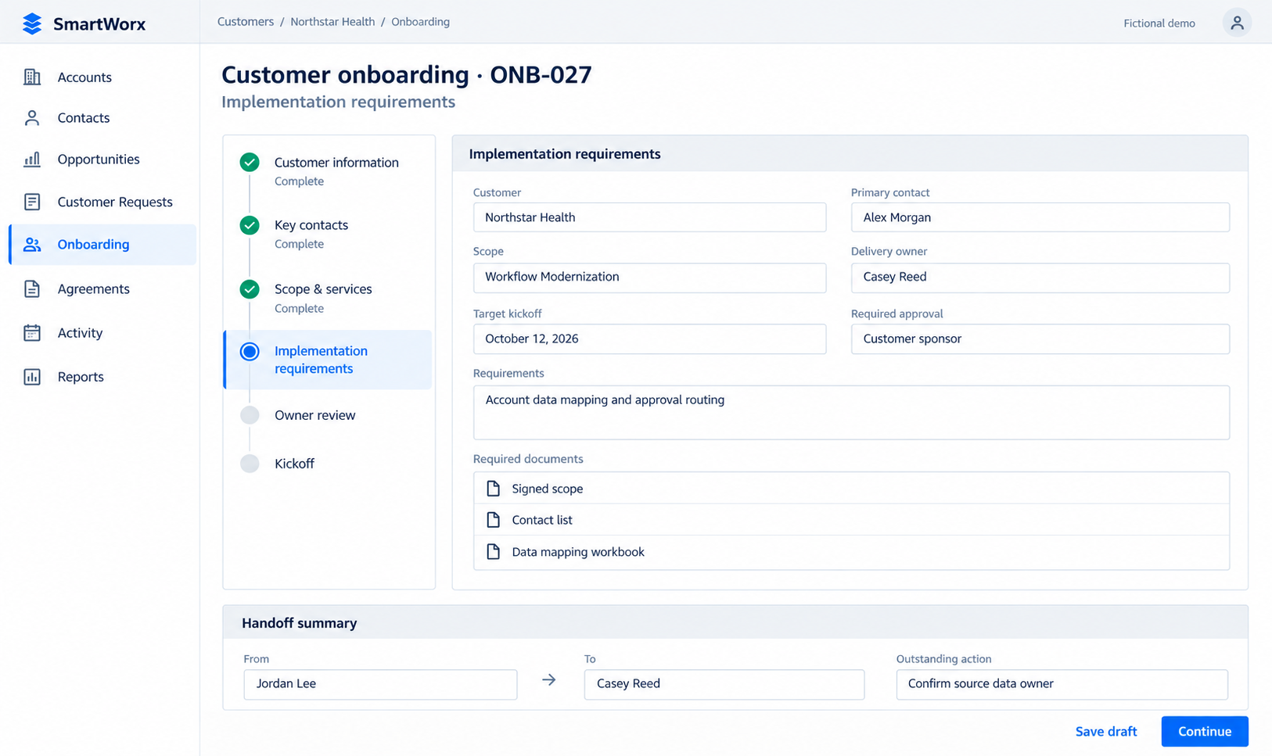Click the Primary contact field Alex Morgan
This screenshot has width=1272, height=756.
pos(1040,217)
